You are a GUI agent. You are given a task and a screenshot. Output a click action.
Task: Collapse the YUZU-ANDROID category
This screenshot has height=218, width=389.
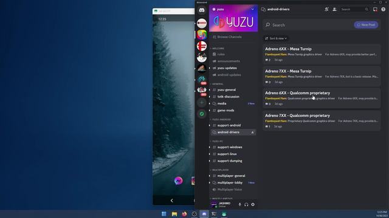click(x=221, y=120)
